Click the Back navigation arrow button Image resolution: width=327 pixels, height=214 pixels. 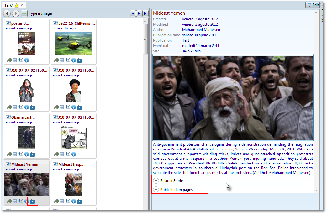[x=7, y=13]
